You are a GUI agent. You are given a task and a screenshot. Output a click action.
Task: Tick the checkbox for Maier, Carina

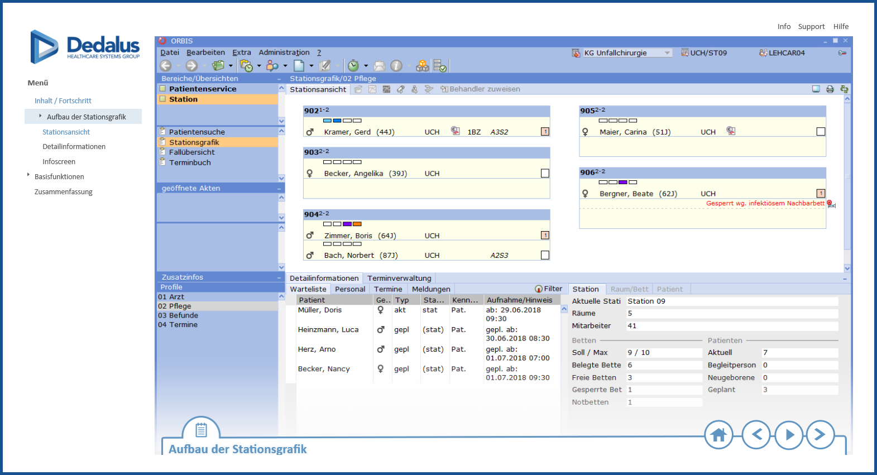(821, 132)
